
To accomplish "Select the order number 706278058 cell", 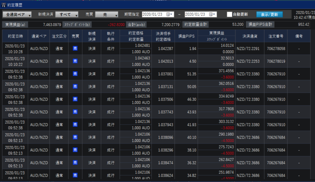I will (x=276, y=48).
